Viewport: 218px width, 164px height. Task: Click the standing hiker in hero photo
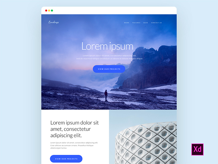(x=106, y=95)
